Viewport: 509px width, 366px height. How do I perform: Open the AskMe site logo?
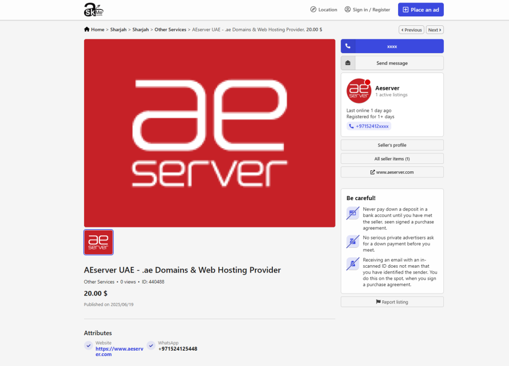point(93,9)
